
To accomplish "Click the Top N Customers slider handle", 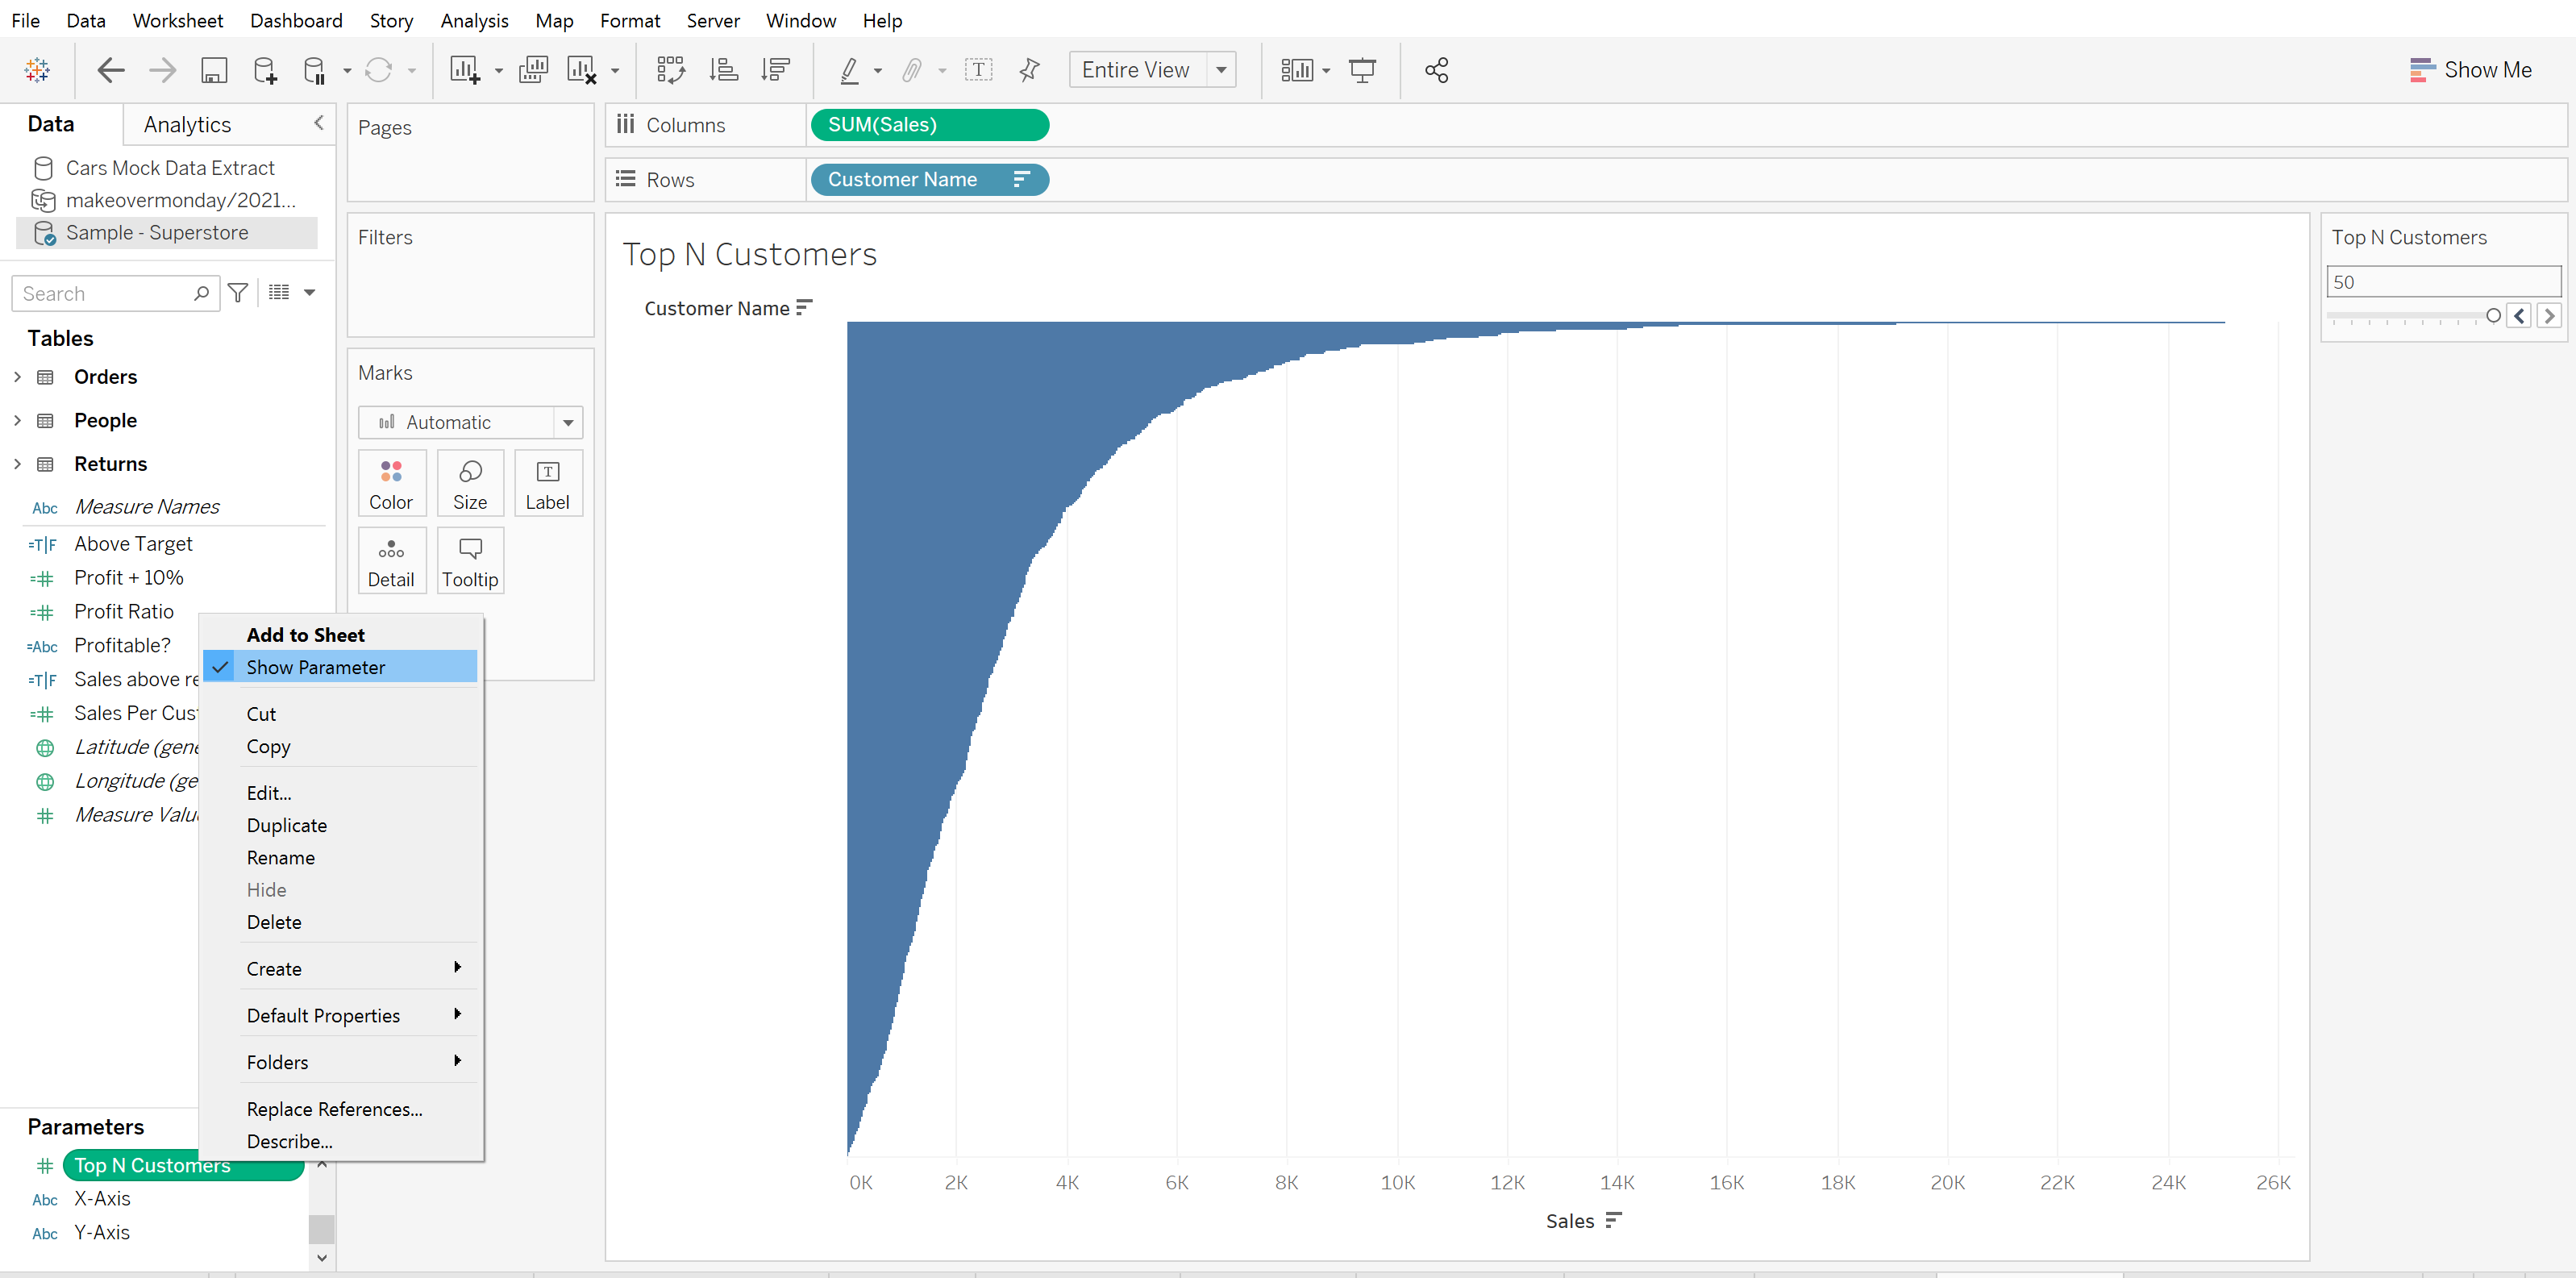I will point(2493,316).
